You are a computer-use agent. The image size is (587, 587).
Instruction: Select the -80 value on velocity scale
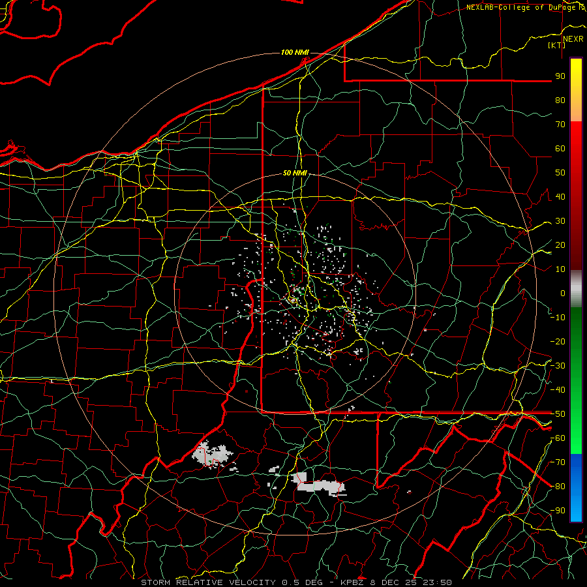tap(558, 487)
